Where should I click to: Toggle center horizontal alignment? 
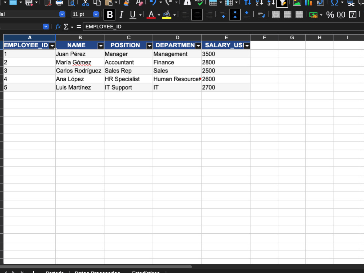(x=197, y=15)
